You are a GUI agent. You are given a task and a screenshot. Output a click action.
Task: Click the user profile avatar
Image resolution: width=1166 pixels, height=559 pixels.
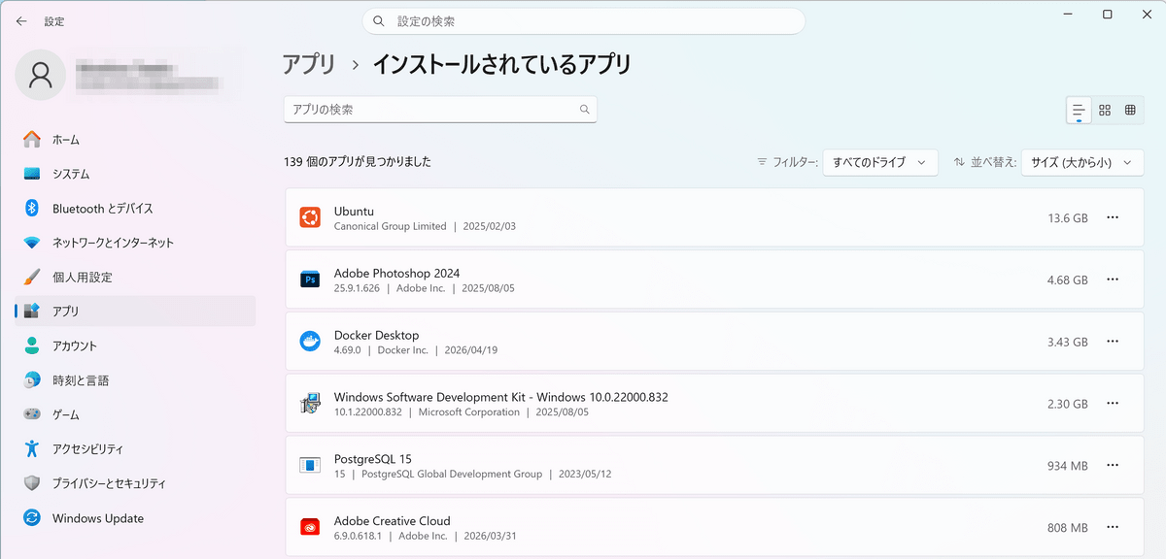(41, 75)
